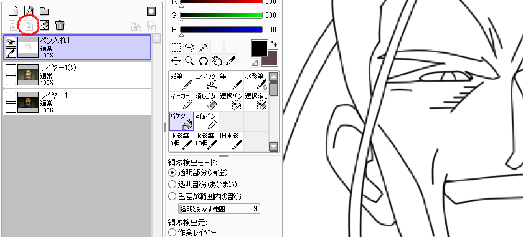The image size is (523, 237).
Task: Select 透明部分(あいまい) radio option
Action: click(172, 184)
